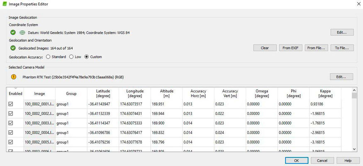Viewport: 363px width, 166px height.
Task: Sort by Latitude column header
Action: tap(103, 93)
